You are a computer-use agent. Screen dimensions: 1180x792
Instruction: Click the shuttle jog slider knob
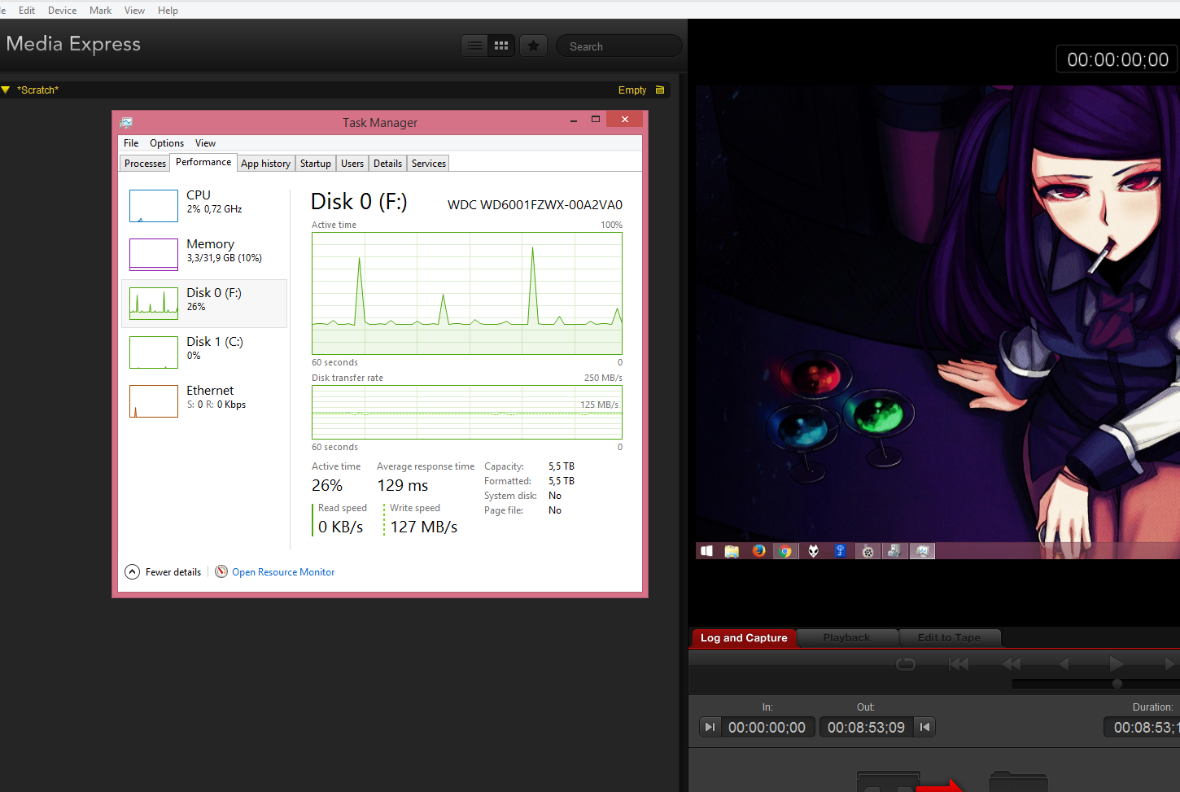(x=1117, y=684)
